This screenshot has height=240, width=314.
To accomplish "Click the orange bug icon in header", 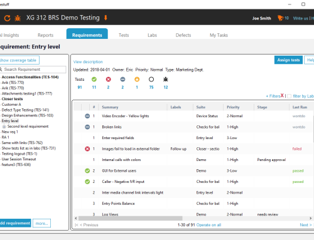I will tap(18, 18).
